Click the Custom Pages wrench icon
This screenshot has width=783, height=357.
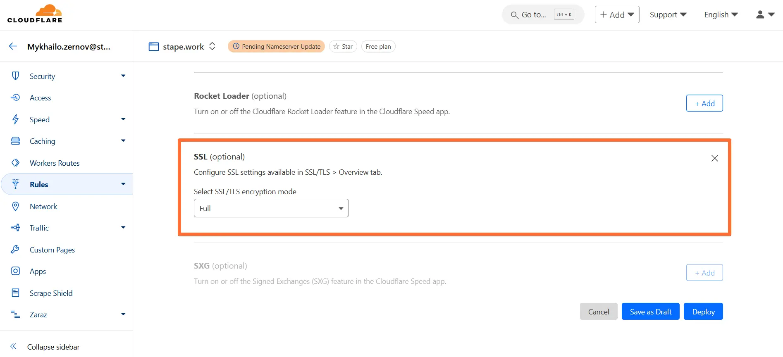pos(15,250)
